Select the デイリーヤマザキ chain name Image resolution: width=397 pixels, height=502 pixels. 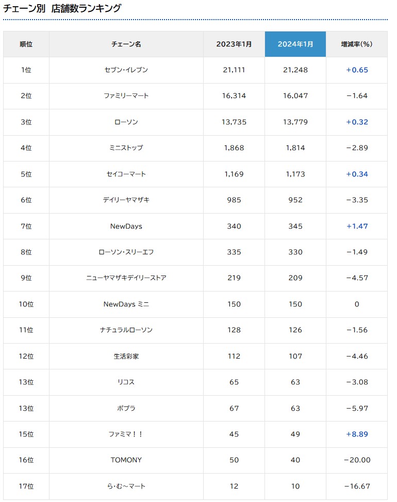tap(126, 200)
